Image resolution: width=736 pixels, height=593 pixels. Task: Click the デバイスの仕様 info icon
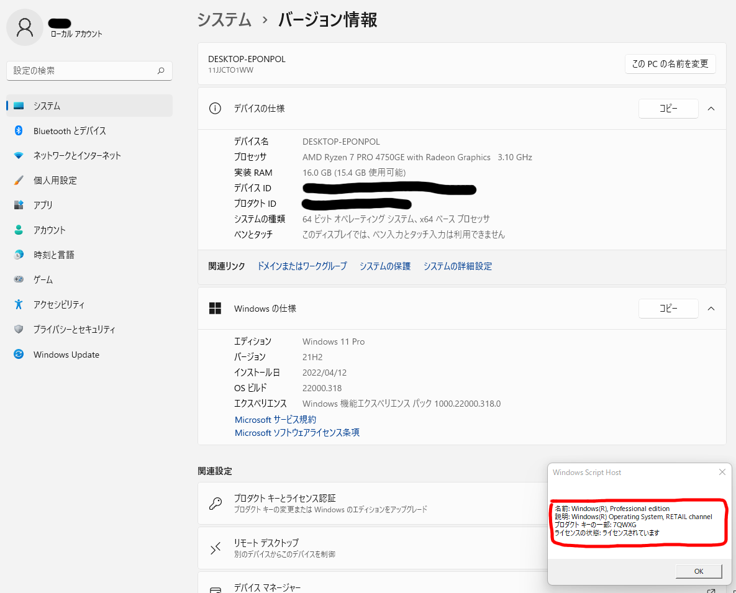click(x=215, y=109)
